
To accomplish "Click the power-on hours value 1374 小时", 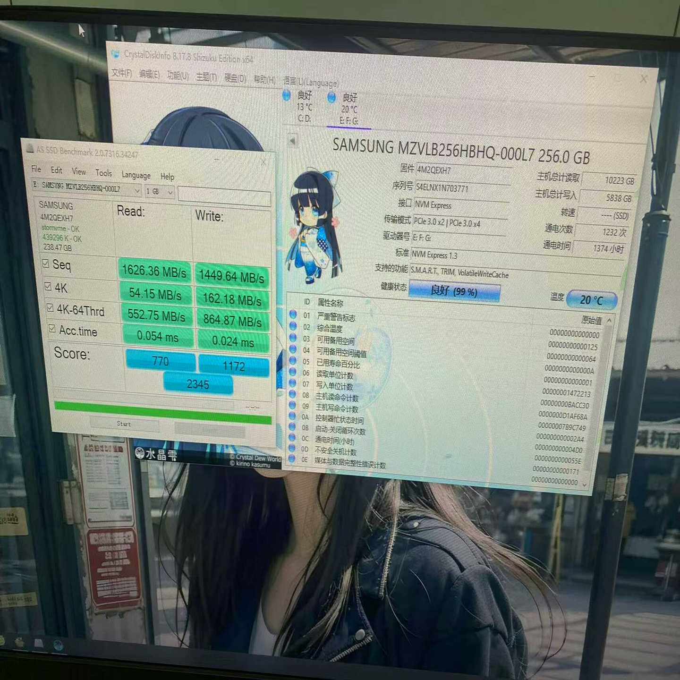I will (x=599, y=248).
